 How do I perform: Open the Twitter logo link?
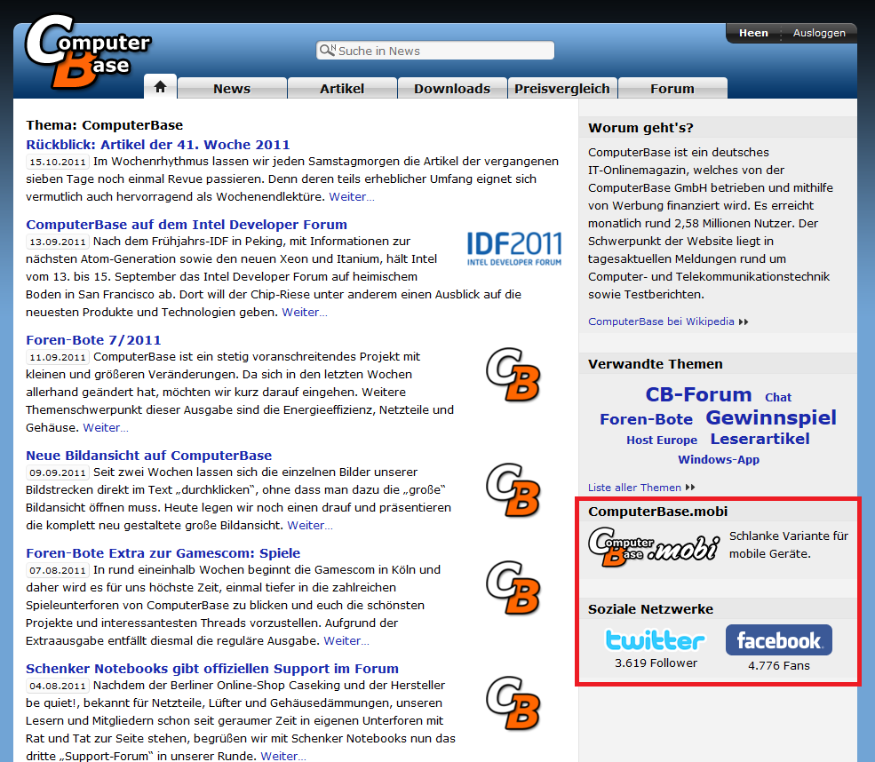point(655,639)
